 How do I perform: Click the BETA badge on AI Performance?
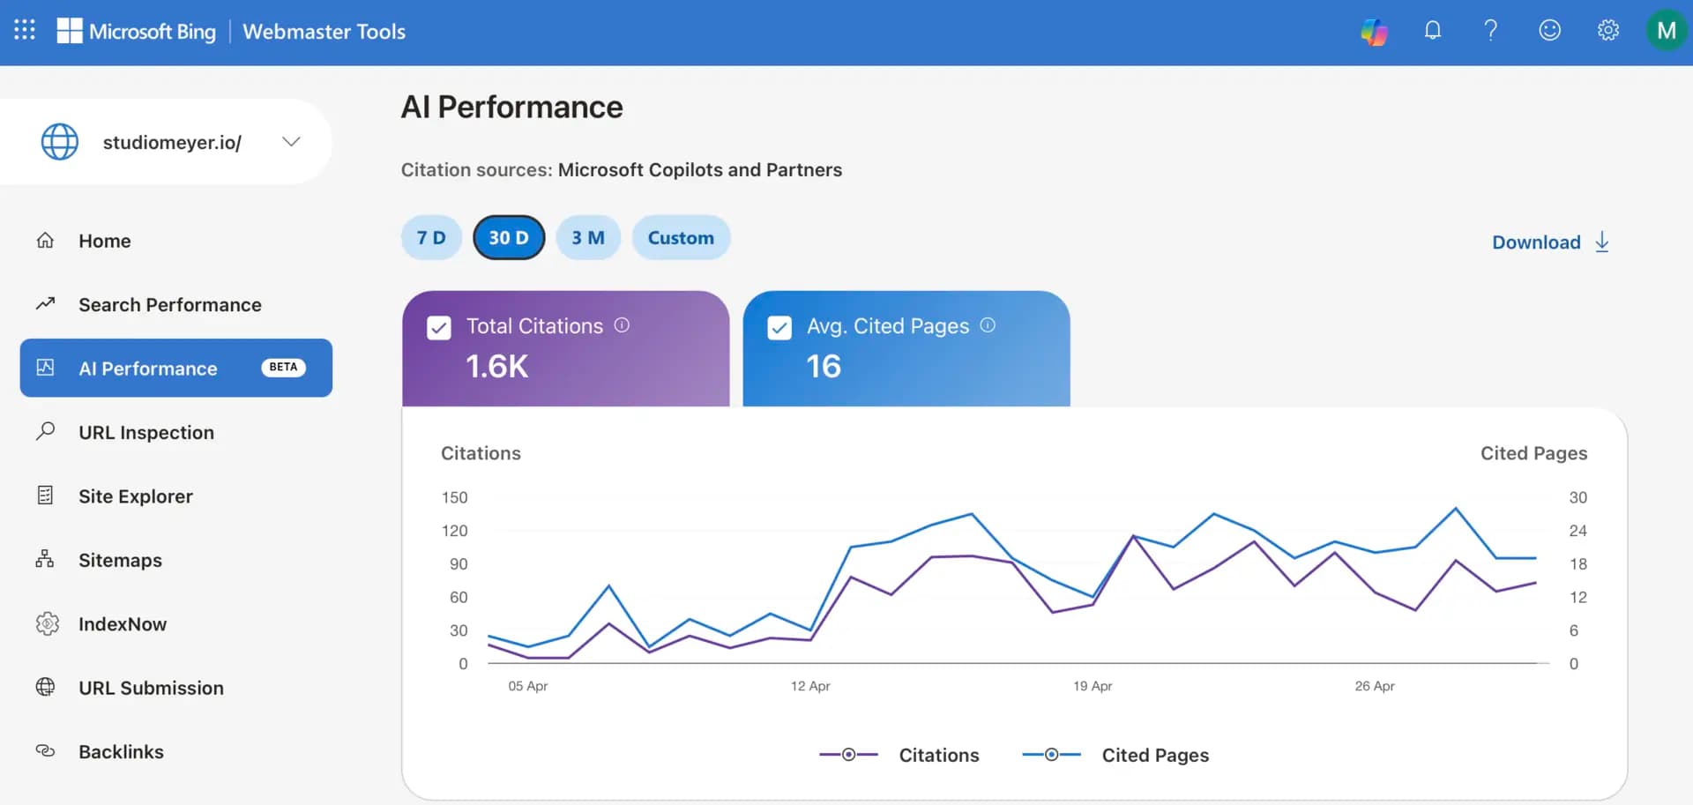283,367
